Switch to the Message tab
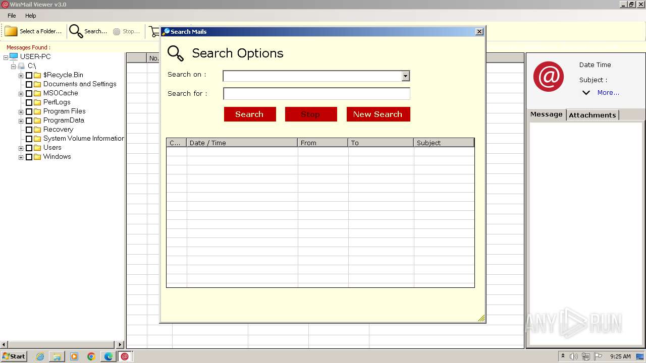The height and width of the screenshot is (363, 646). [546, 114]
